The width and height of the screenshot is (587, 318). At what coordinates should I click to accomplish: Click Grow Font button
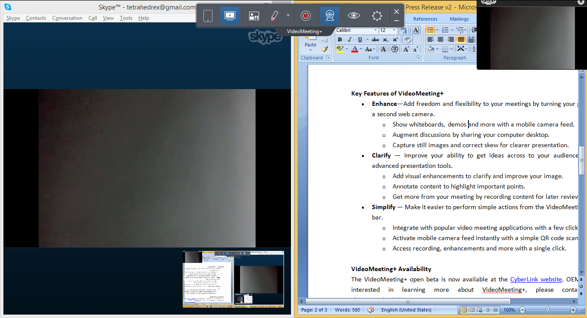406,49
